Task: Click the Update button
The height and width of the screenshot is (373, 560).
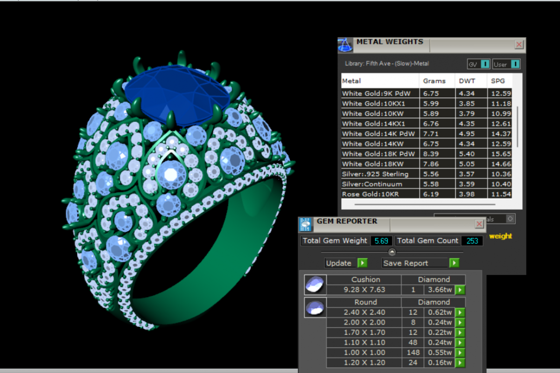Action: point(339,263)
